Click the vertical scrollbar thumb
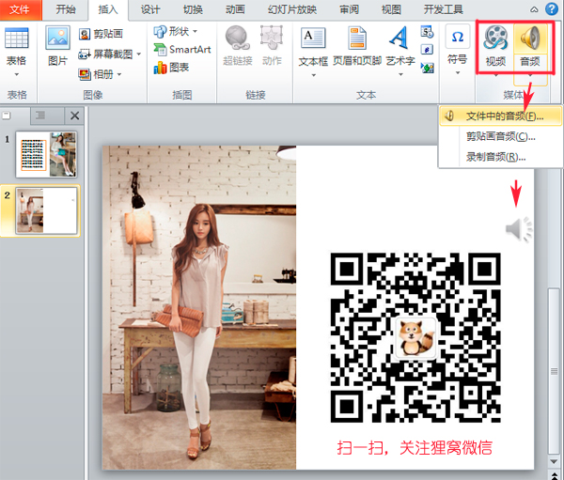Image resolution: width=564 pixels, height=480 pixels. 554,371
